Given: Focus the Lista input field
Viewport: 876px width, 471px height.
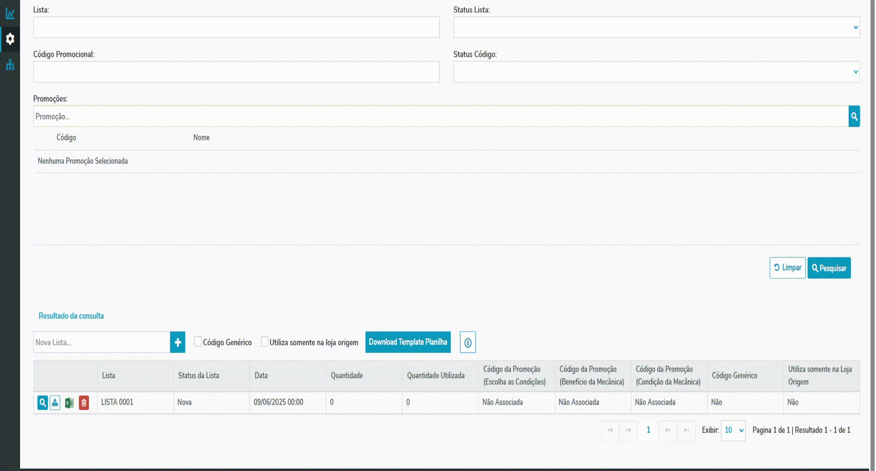Looking at the screenshot, I should (x=236, y=27).
